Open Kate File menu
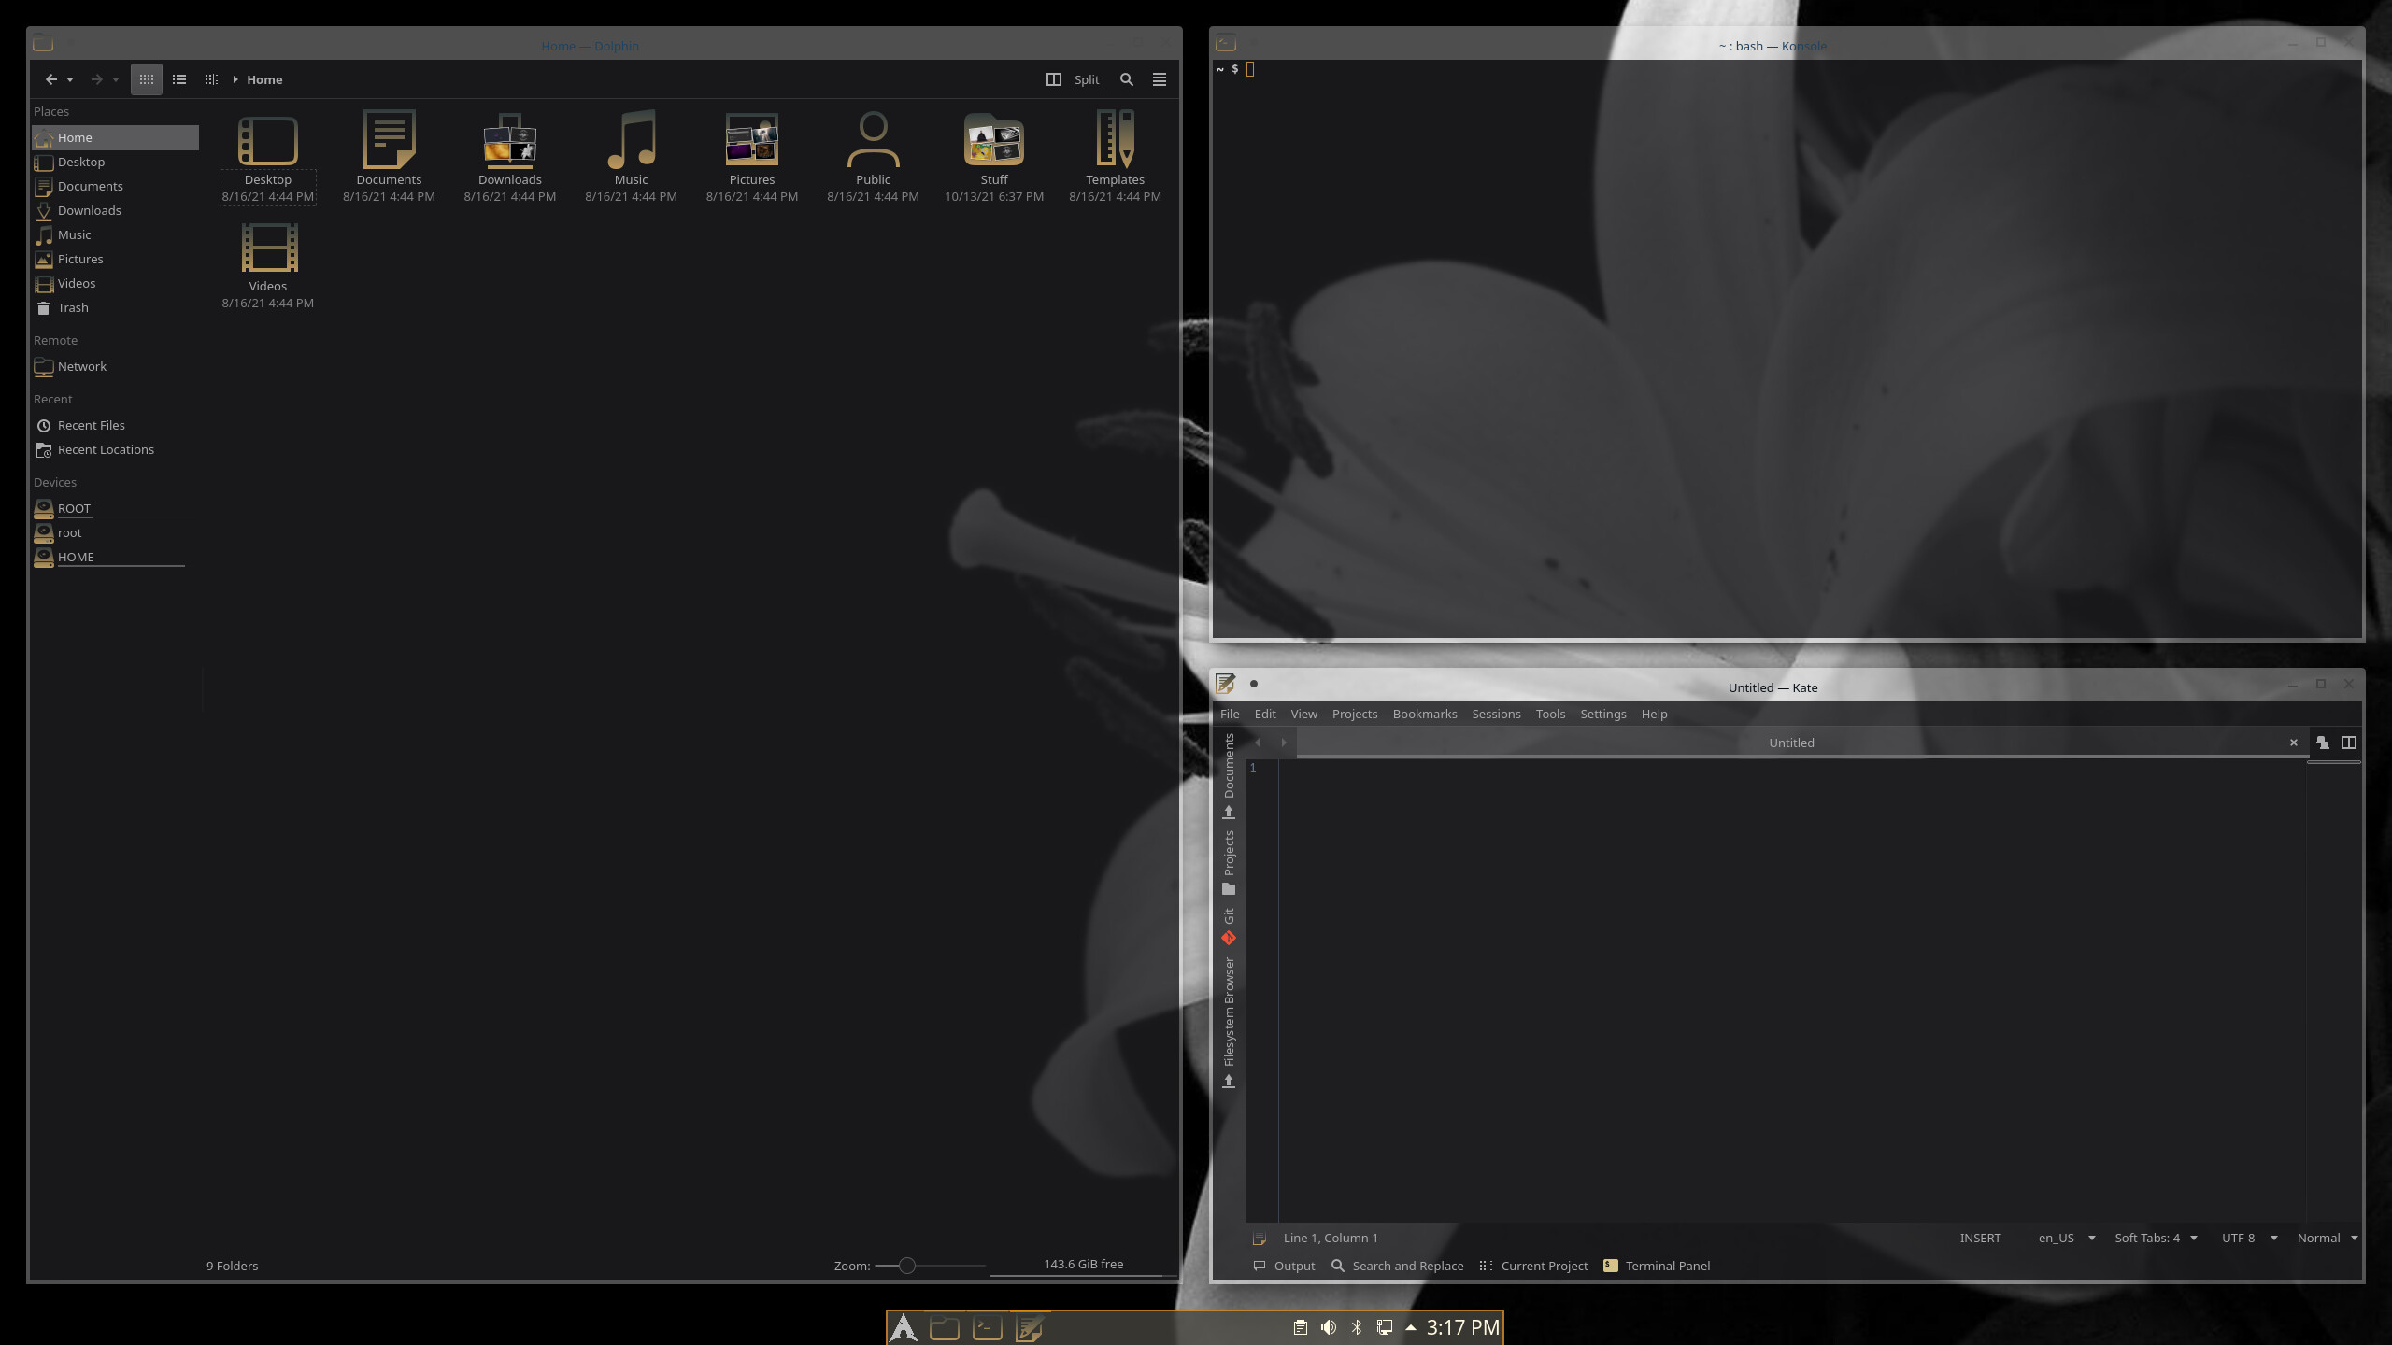 pos(1230,714)
